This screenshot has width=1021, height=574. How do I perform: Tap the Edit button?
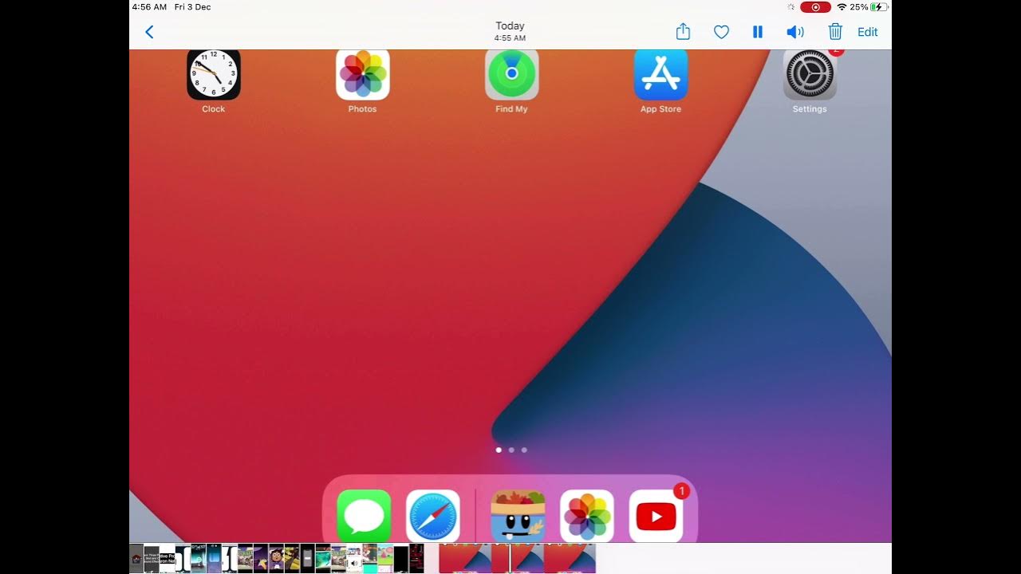click(x=868, y=32)
